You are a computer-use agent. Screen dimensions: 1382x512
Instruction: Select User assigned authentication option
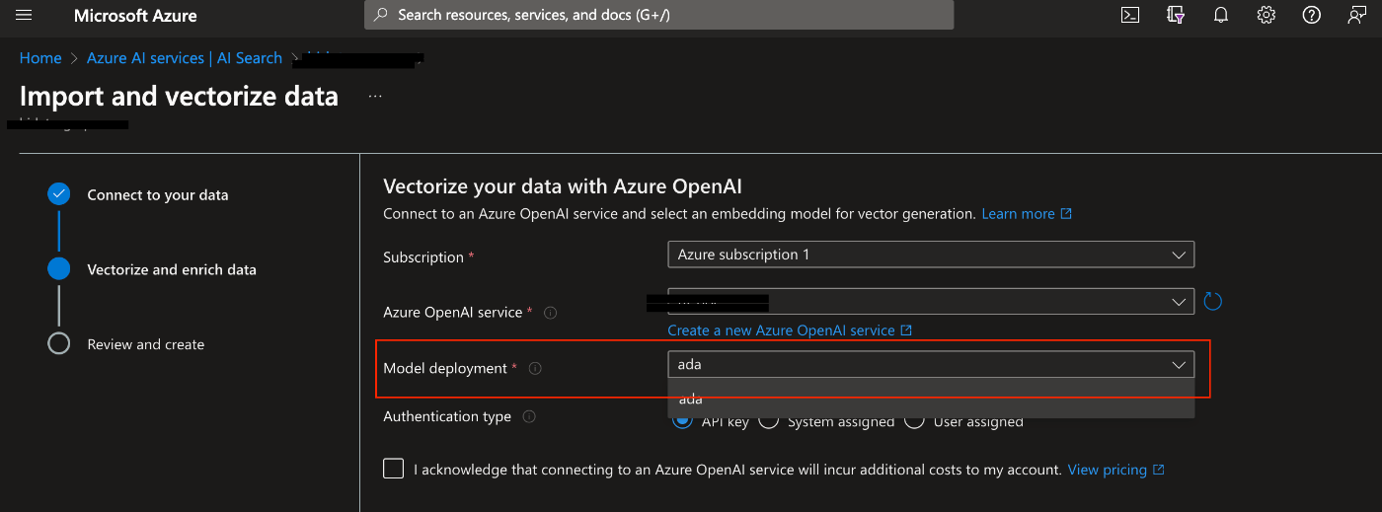[914, 421]
